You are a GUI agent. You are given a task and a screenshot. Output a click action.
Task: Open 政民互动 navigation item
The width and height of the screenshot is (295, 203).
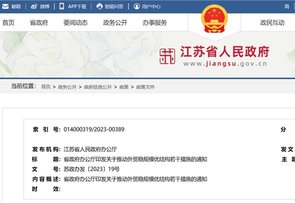(272, 23)
